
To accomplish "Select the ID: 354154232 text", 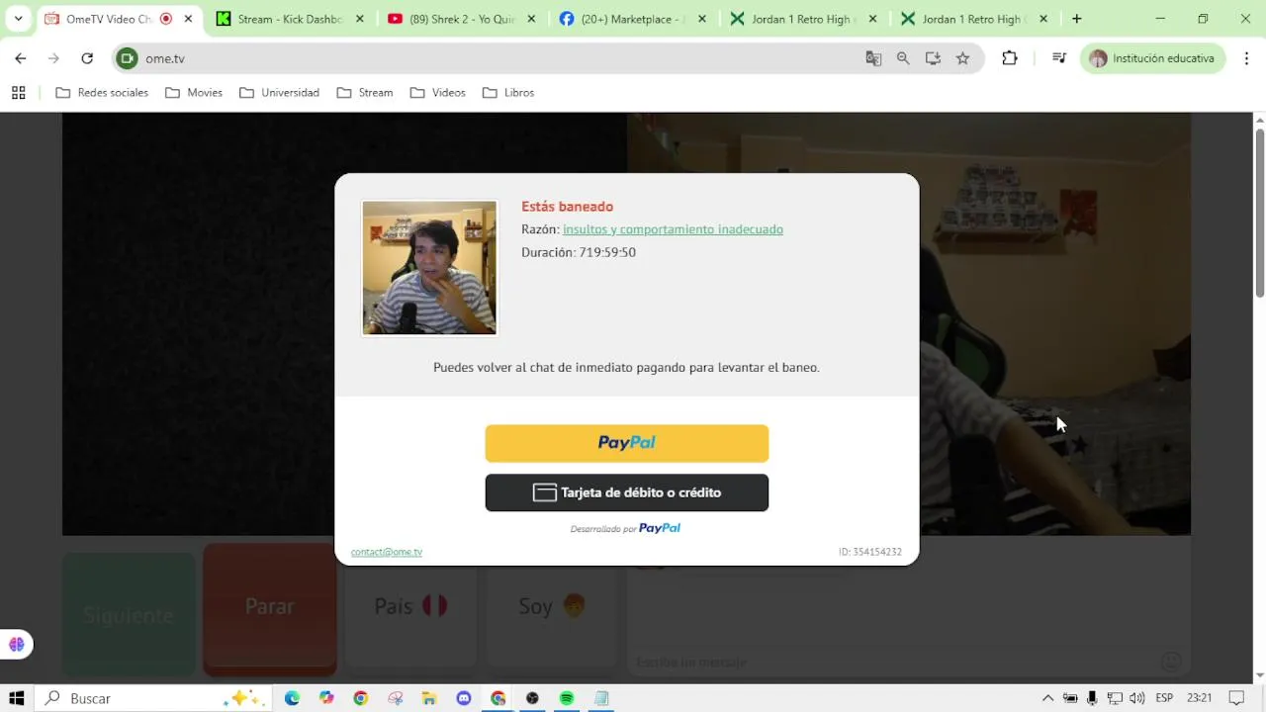I will coord(870,552).
